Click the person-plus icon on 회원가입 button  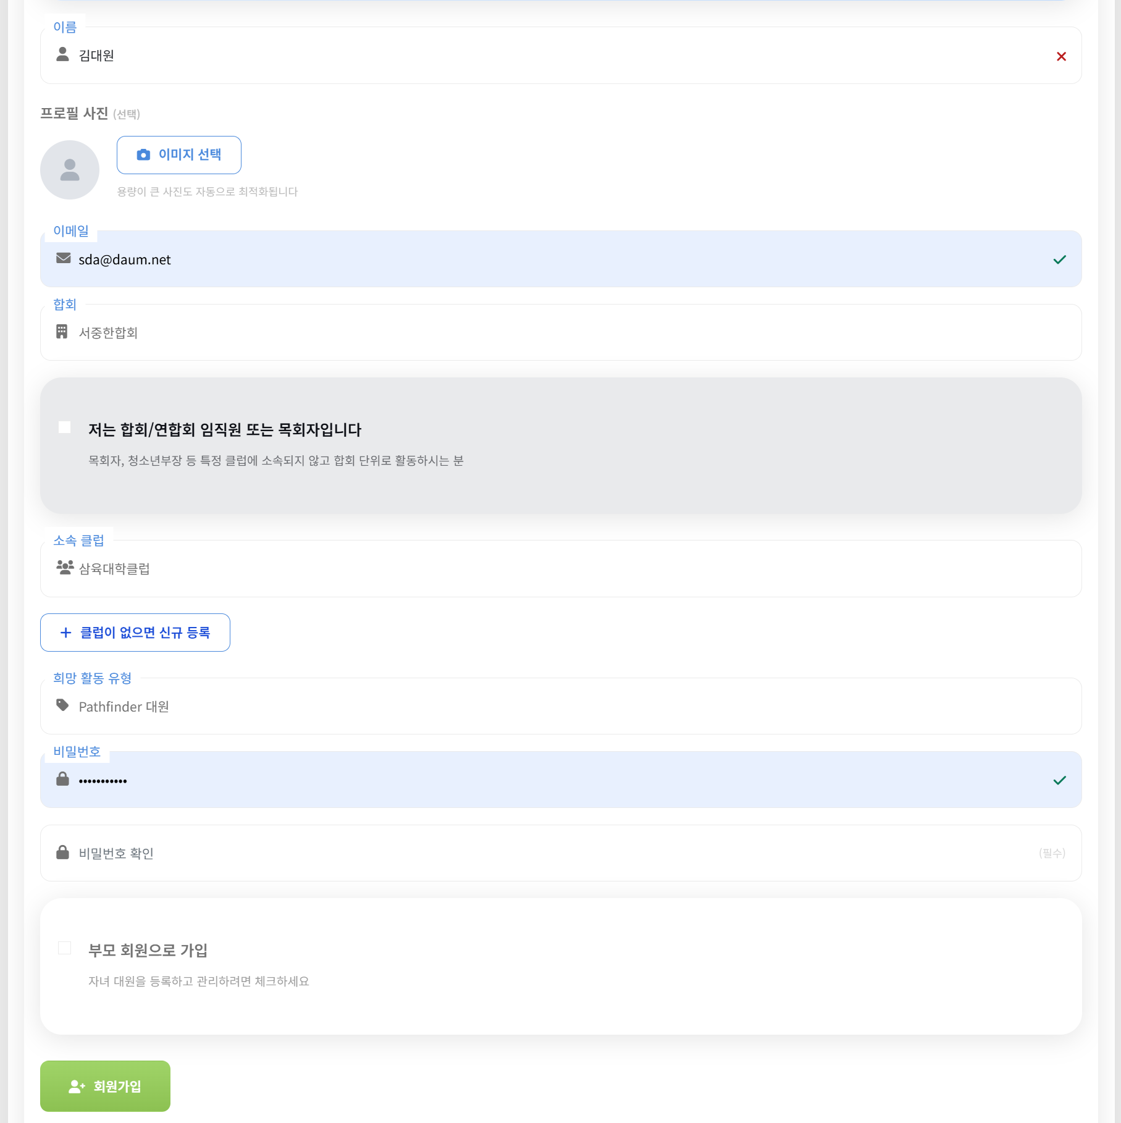pyautogui.click(x=76, y=1085)
